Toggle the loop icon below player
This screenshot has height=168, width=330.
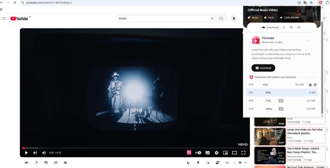(227, 163)
